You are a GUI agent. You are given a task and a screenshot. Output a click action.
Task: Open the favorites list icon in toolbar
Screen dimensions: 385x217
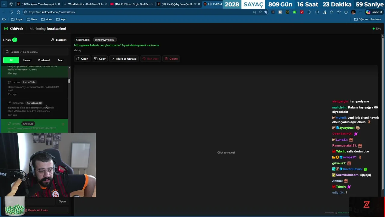tap(331, 12)
